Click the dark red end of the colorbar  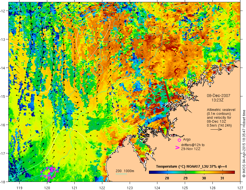point(233,172)
